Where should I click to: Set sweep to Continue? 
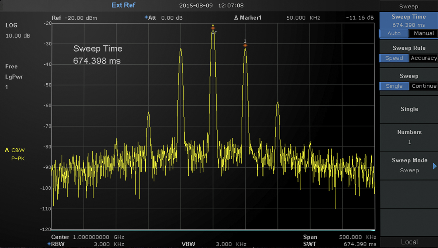[423, 86]
